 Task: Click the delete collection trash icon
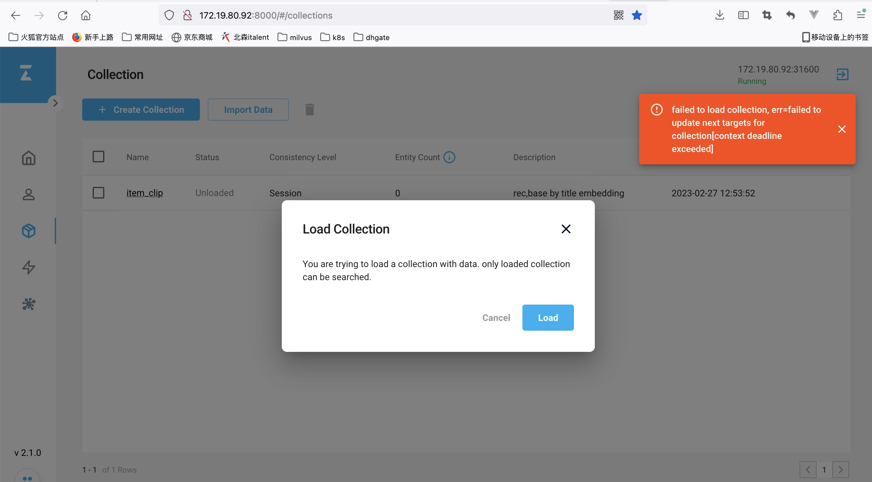(309, 109)
